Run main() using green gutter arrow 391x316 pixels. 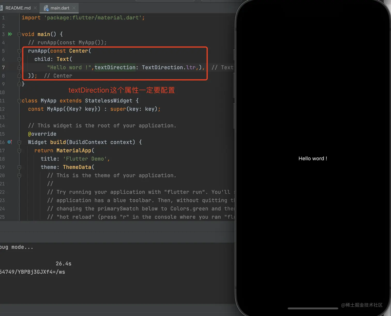10,34
